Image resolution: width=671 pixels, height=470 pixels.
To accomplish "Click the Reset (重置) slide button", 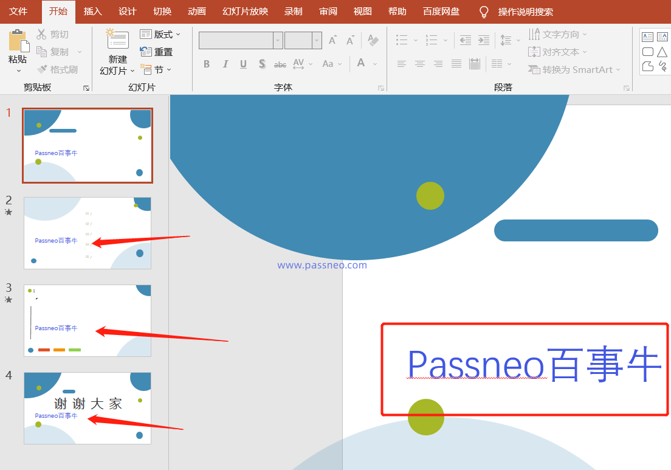I will [157, 52].
